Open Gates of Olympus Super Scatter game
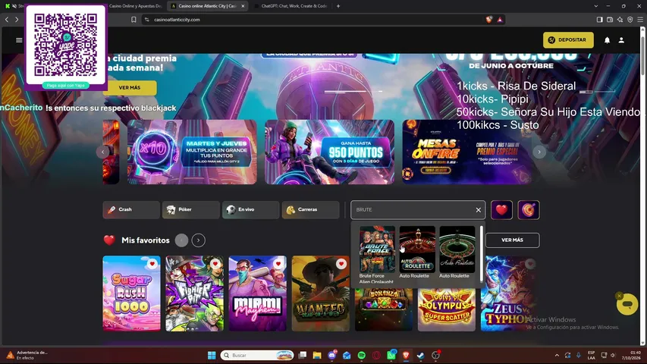This screenshot has height=364, width=647. [x=447, y=309]
